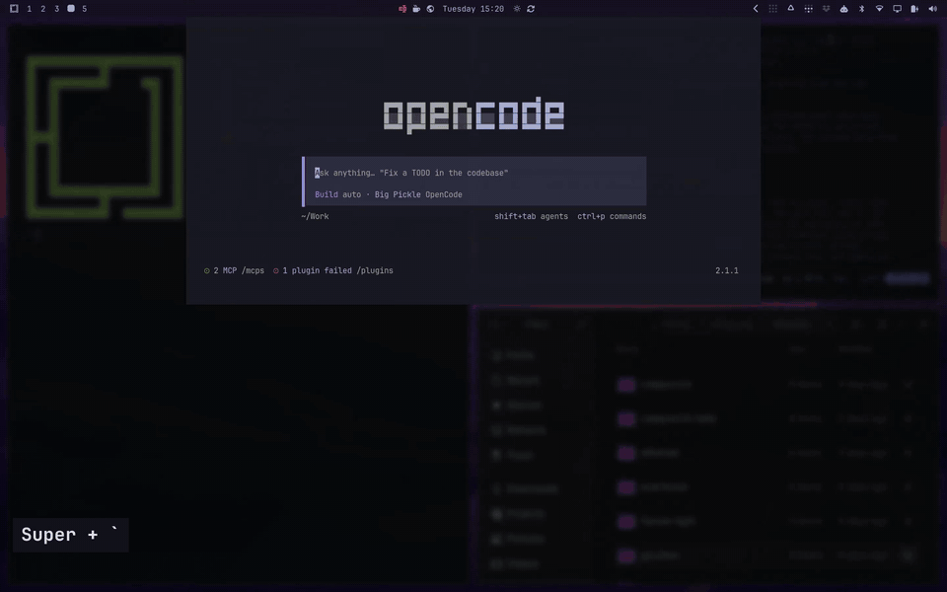Click the sun brightness icon beside the clock
Image resolution: width=947 pixels, height=592 pixels.
click(517, 9)
